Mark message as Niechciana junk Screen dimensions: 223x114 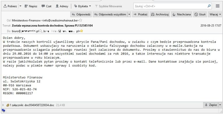click(181, 14)
